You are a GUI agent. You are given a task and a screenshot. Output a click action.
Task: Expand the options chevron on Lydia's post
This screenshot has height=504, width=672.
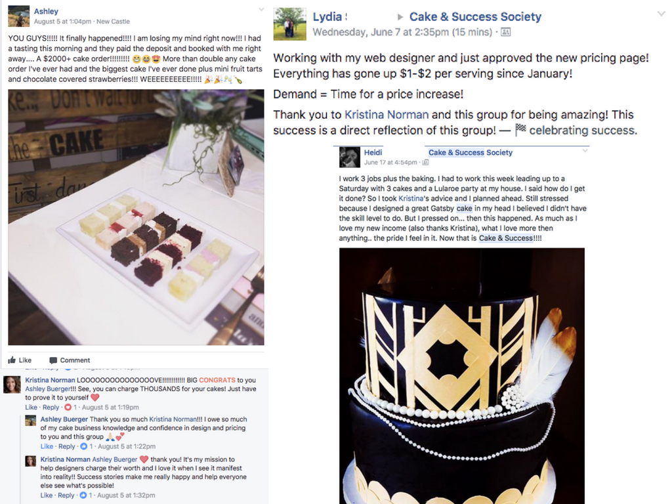(661, 14)
